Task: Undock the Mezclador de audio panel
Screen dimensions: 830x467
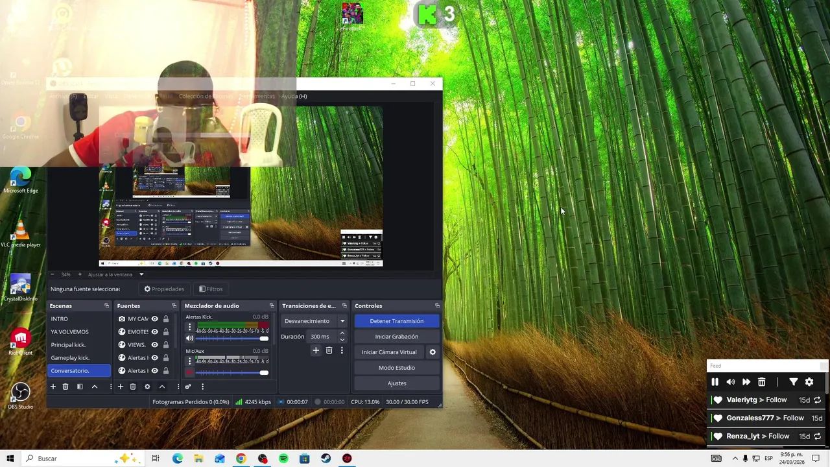Action: click(x=272, y=305)
